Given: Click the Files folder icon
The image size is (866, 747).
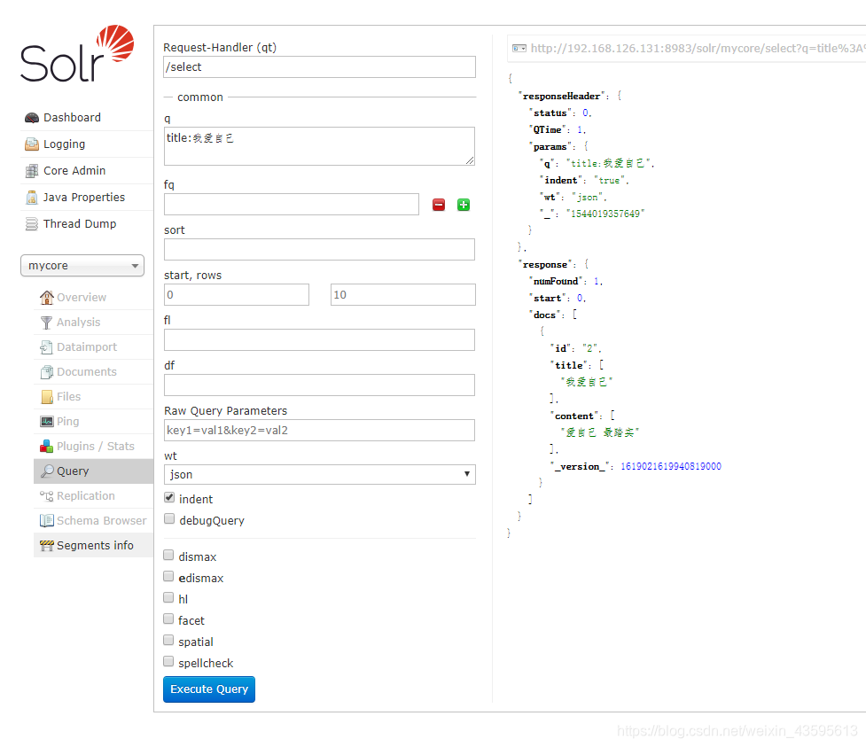Looking at the screenshot, I should [x=47, y=396].
